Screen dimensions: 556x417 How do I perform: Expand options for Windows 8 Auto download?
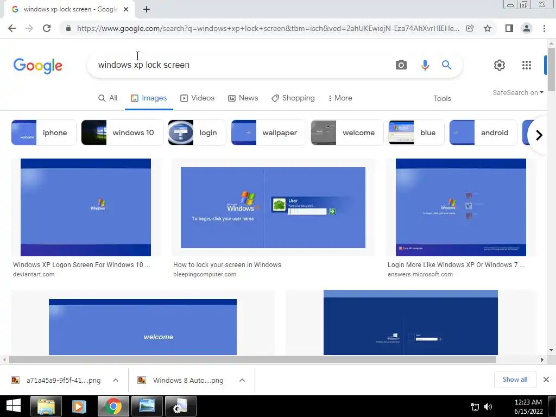[x=242, y=381]
